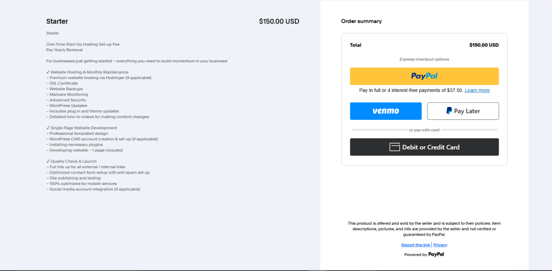Click the $150.00 USD product price
Screen dimensions: 552x271
(279, 22)
